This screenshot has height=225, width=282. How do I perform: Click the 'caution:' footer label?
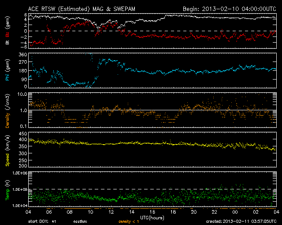coord(80,221)
